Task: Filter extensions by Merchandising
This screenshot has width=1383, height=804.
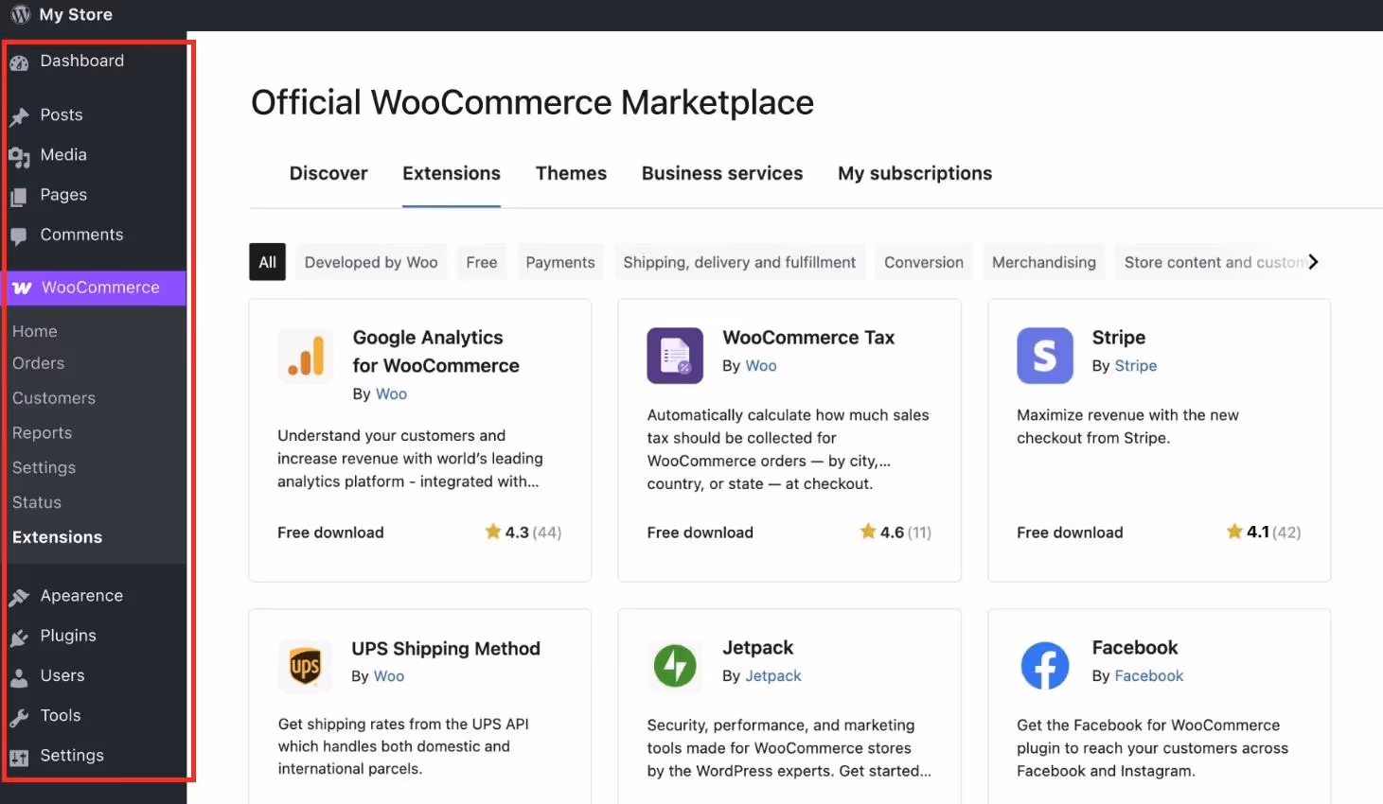Action: 1044,262
